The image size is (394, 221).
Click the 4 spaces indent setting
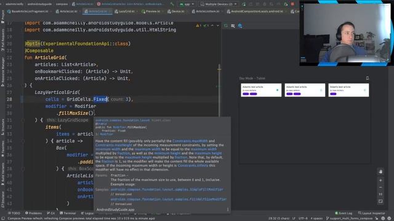[x=316, y=219]
